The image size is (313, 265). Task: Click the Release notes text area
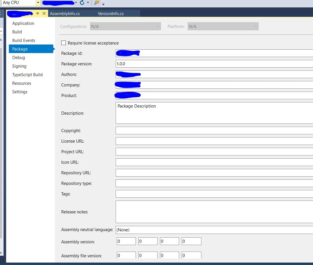[x=214, y=212]
